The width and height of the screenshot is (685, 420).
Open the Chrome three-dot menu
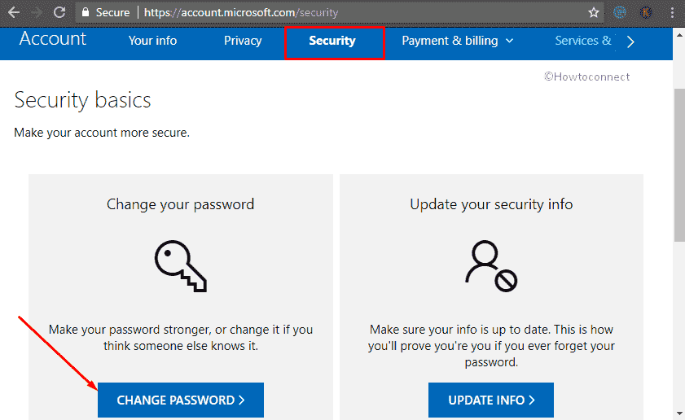point(672,13)
